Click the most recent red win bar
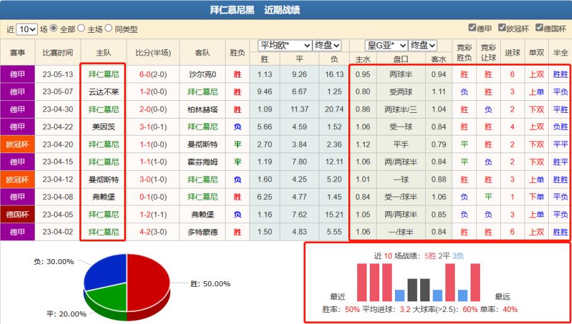 tap(362, 282)
